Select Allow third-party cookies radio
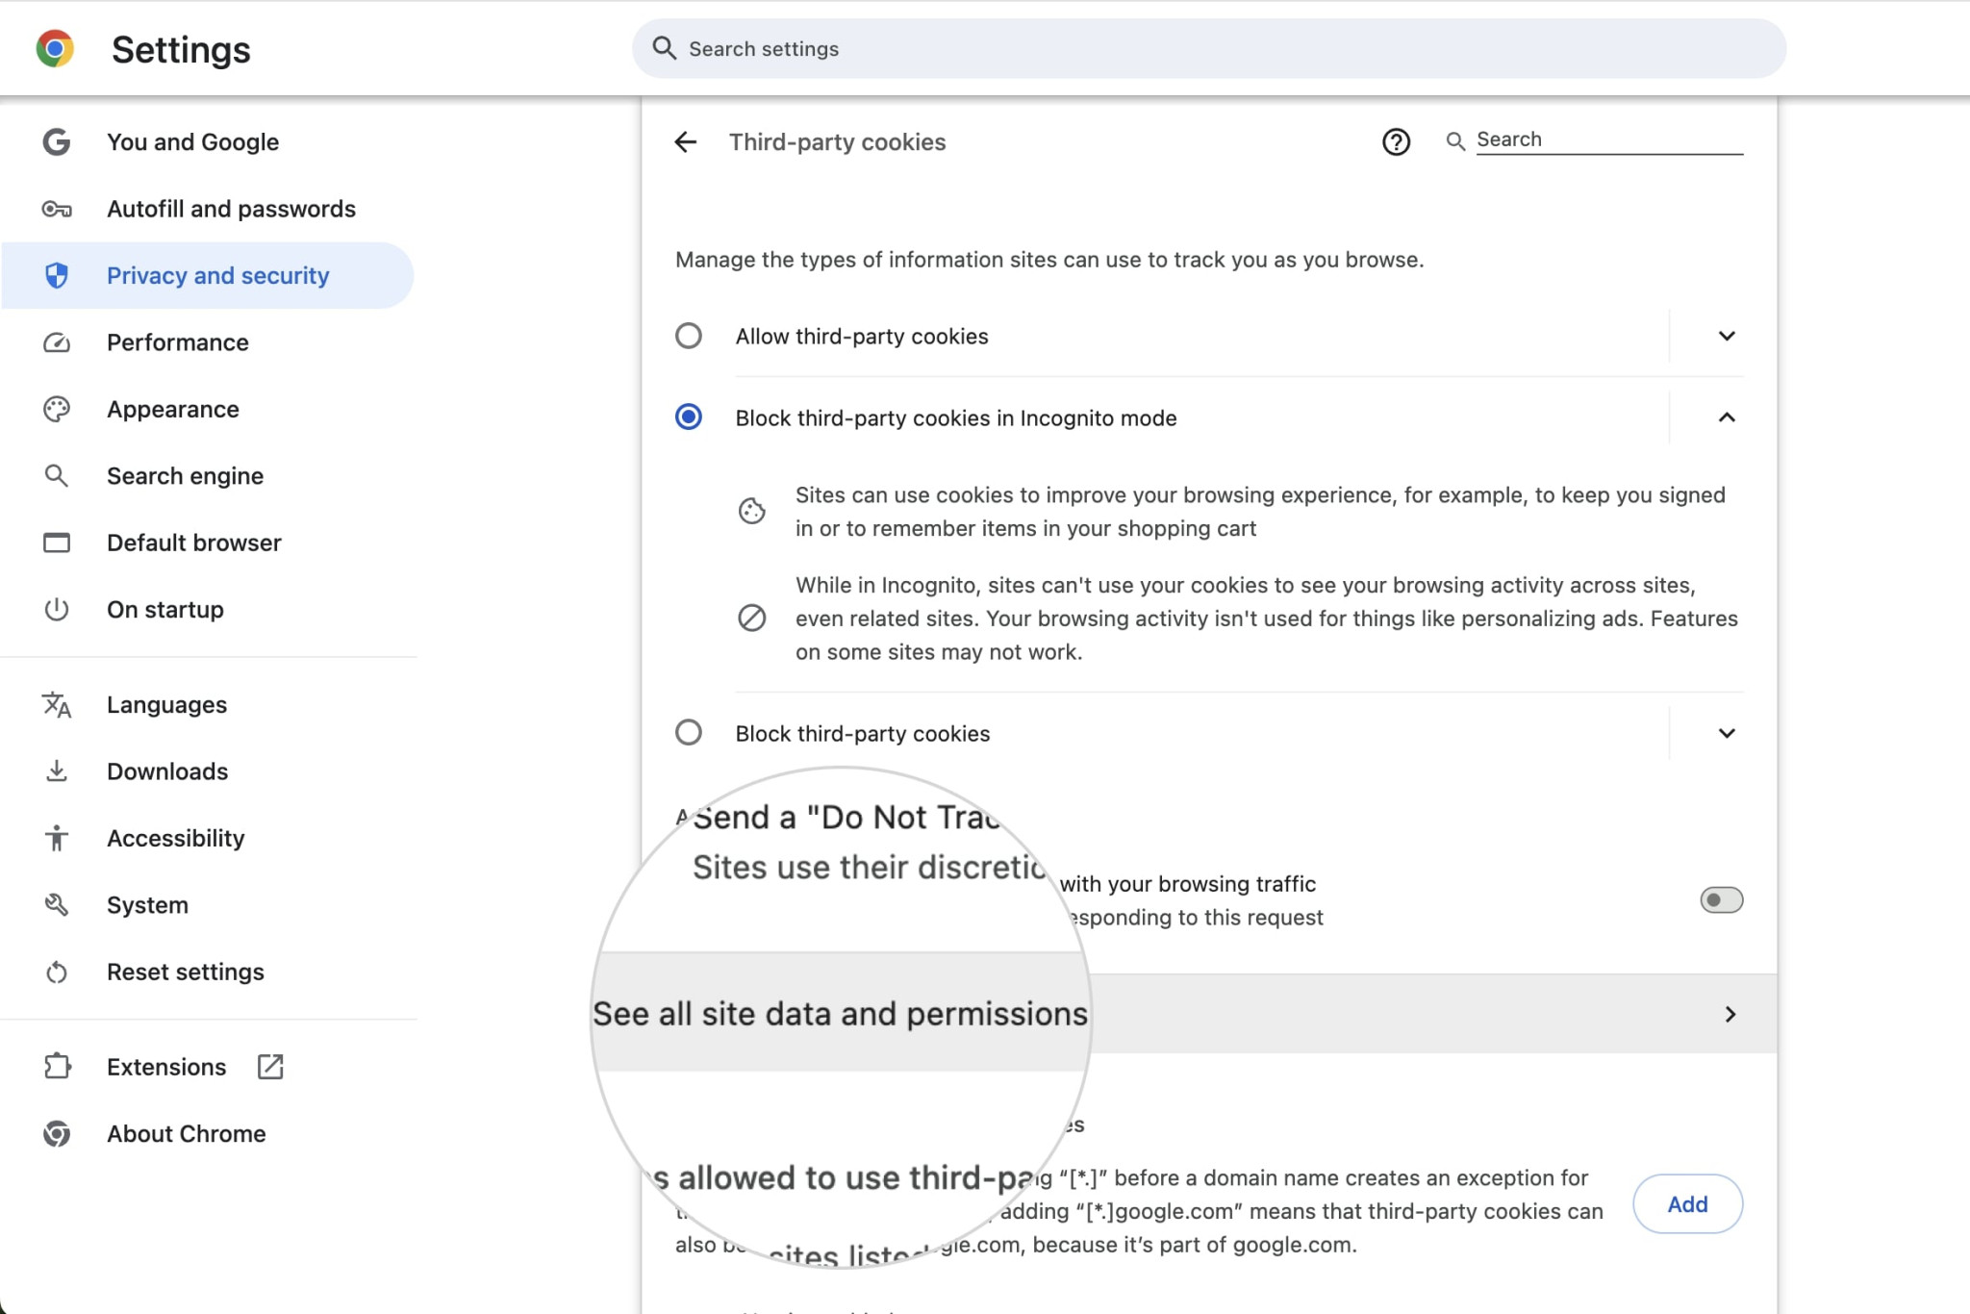 (x=689, y=336)
